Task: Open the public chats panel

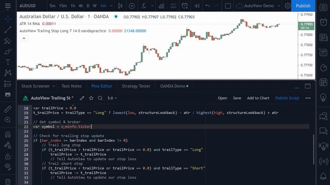Action: click(x=323, y=116)
